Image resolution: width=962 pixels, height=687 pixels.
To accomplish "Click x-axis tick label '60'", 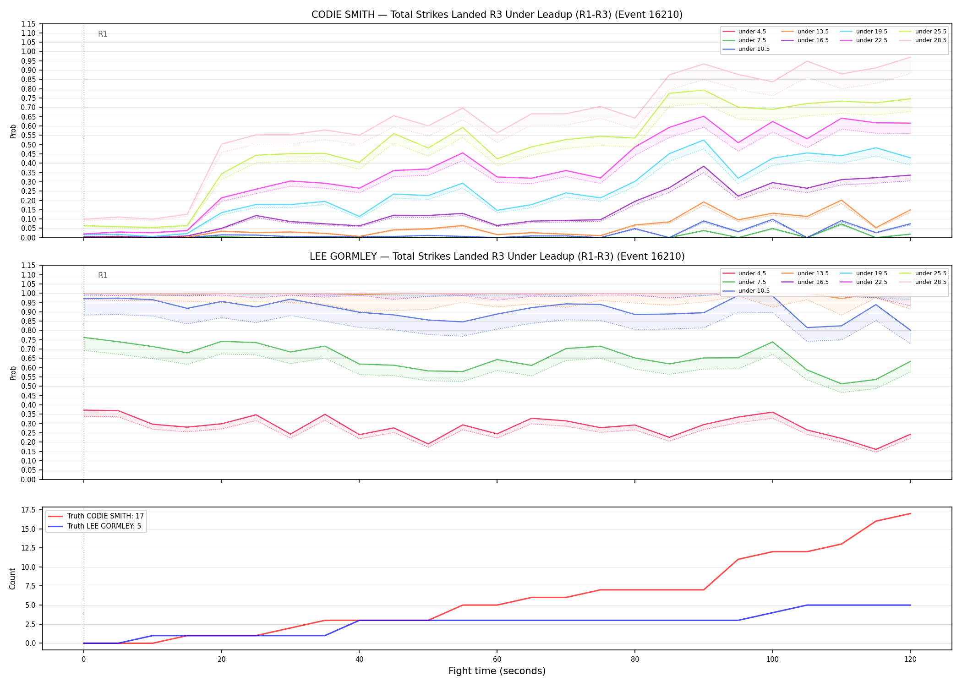I will point(497,660).
